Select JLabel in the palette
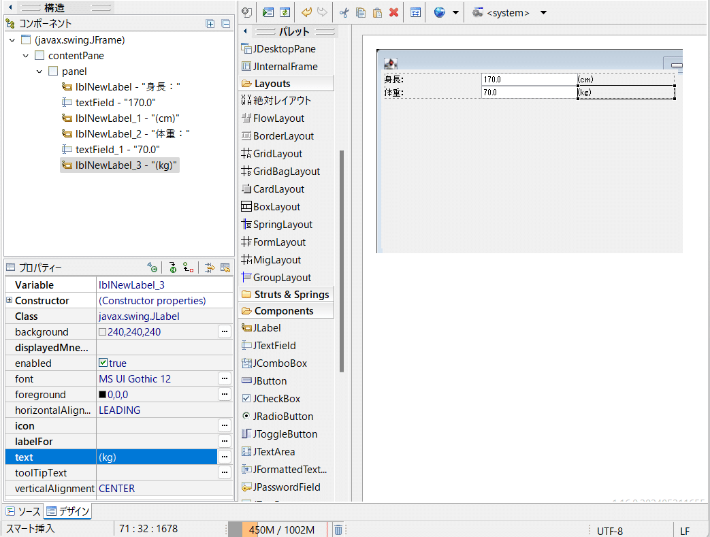 261,328
